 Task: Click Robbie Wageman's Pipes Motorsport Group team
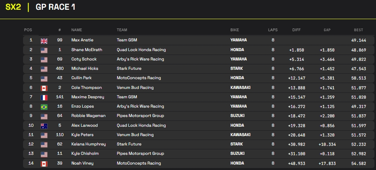point(140,116)
